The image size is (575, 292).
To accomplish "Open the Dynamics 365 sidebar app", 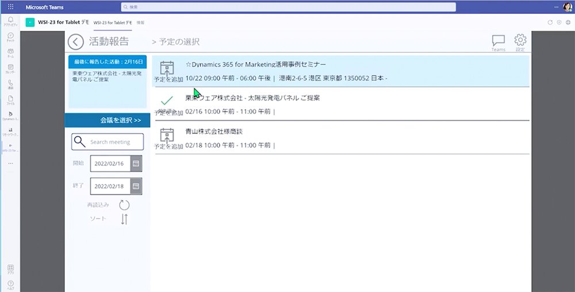I will pos(10,116).
